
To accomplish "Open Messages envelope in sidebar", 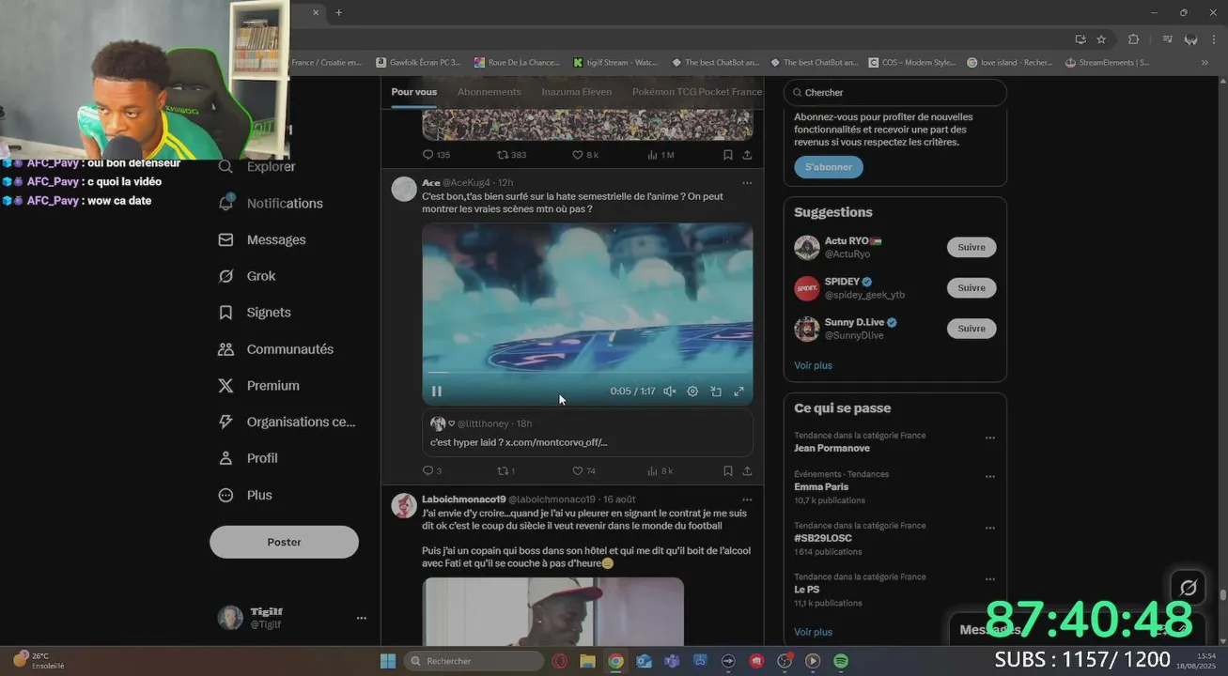I will click(x=225, y=239).
